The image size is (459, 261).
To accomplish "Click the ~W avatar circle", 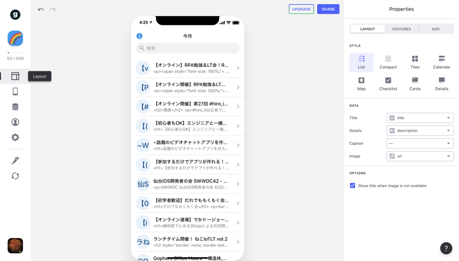I will click(x=143, y=145).
